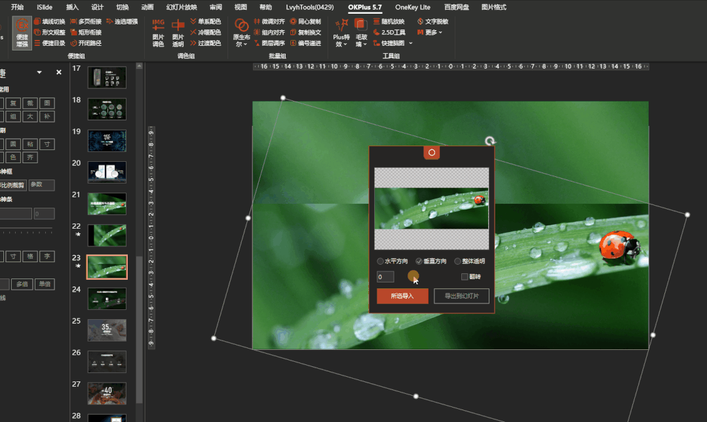
Task: Click the 所选导入 button
Action: pos(402,296)
